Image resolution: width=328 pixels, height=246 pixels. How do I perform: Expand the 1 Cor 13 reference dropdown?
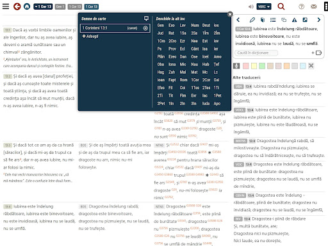pos(43,6)
